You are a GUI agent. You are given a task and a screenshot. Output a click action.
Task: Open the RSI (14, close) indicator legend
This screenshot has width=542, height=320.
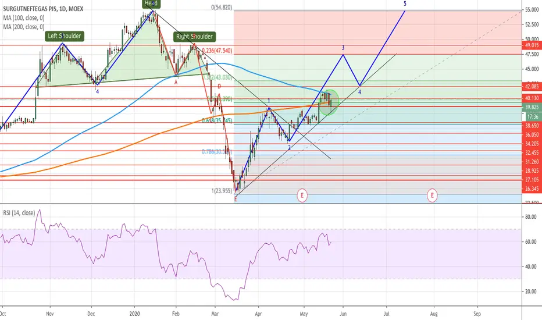coord(19,213)
